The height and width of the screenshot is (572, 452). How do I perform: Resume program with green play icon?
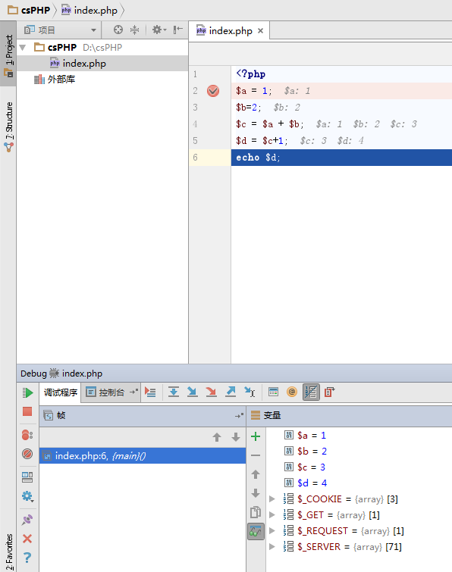[x=27, y=393]
